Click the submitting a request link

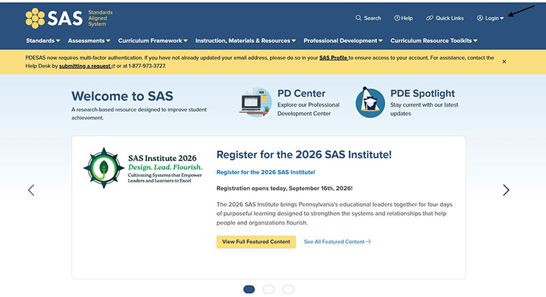point(85,66)
